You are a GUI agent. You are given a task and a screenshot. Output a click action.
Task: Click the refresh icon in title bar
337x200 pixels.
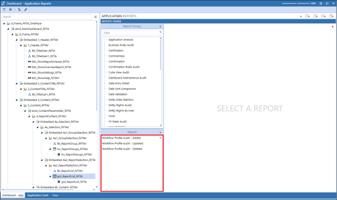tap(321, 3)
